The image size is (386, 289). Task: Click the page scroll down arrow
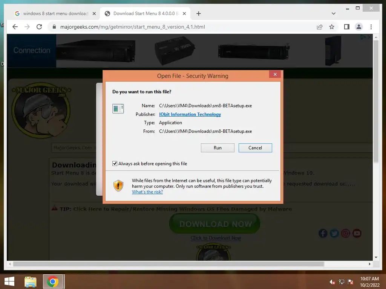point(376,257)
